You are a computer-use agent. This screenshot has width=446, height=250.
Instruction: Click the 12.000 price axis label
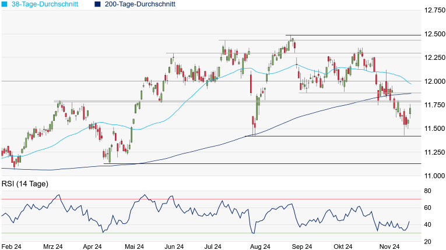point(433,81)
